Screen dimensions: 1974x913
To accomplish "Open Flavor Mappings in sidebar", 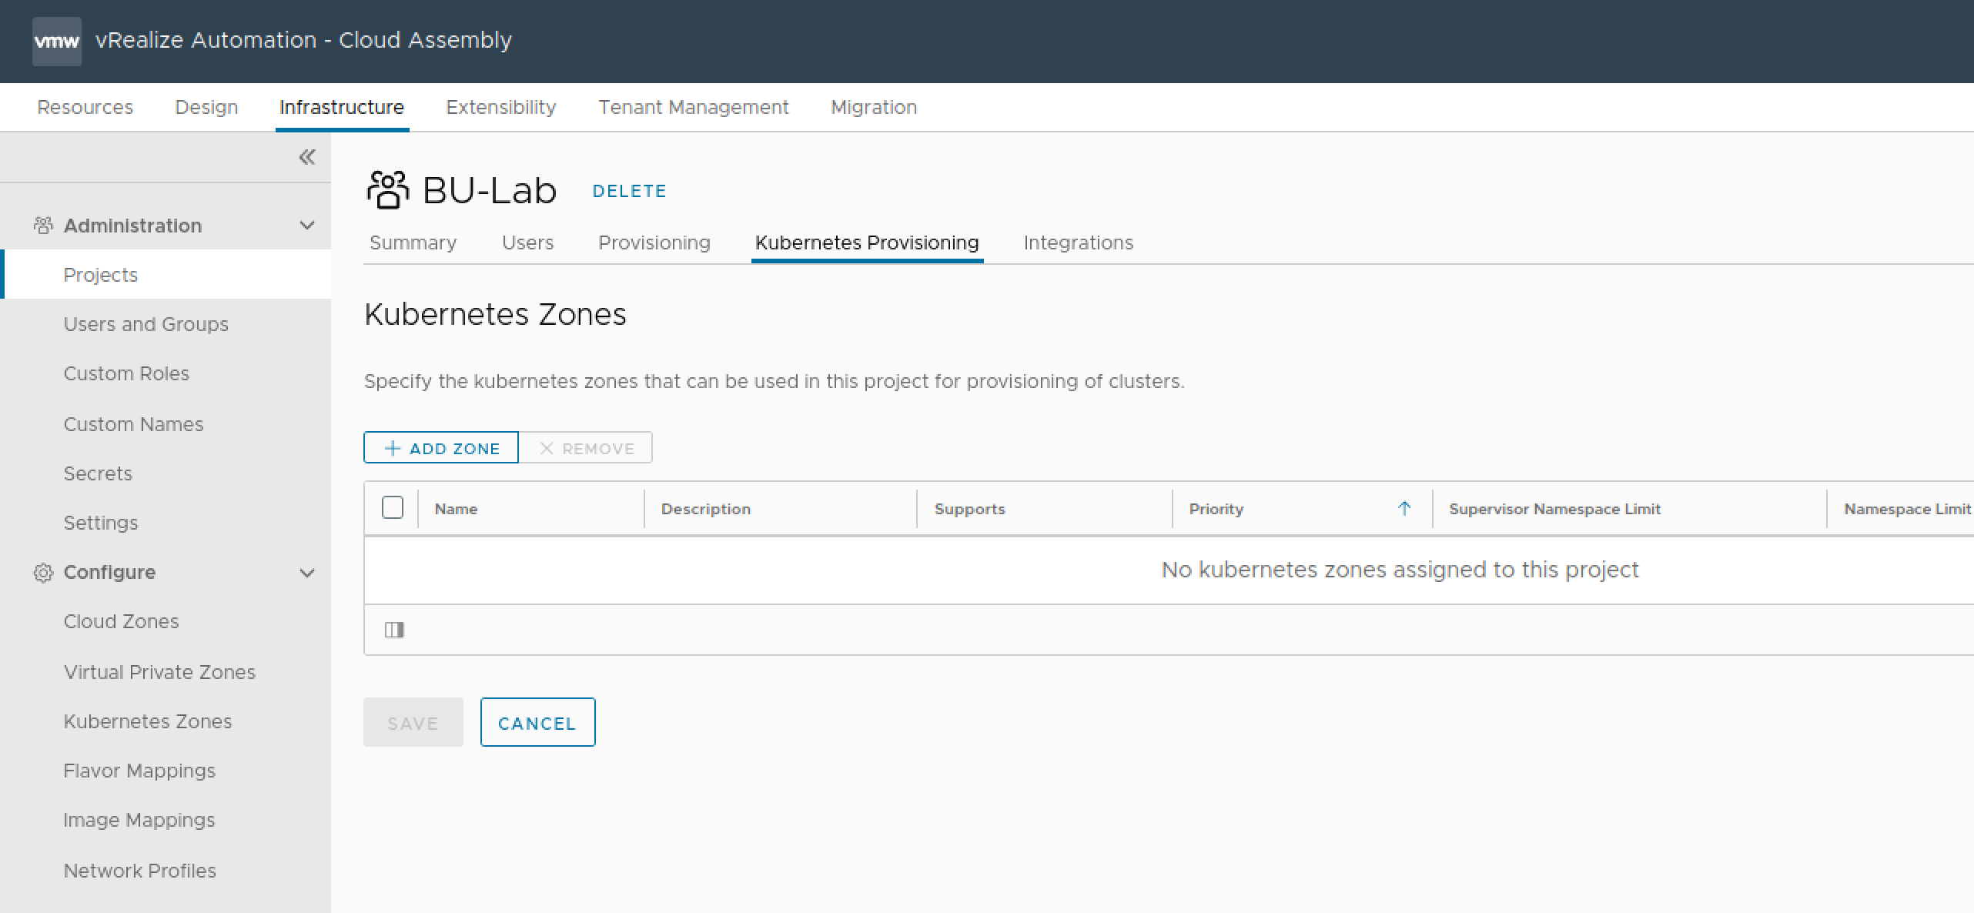I will (139, 771).
